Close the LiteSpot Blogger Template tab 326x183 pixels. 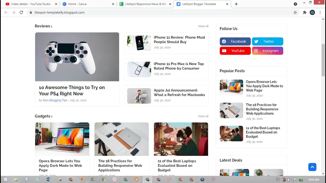coord(227,4)
